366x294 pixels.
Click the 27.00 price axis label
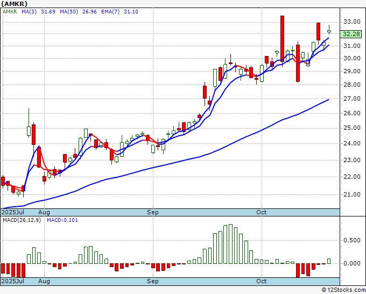[x=352, y=99]
